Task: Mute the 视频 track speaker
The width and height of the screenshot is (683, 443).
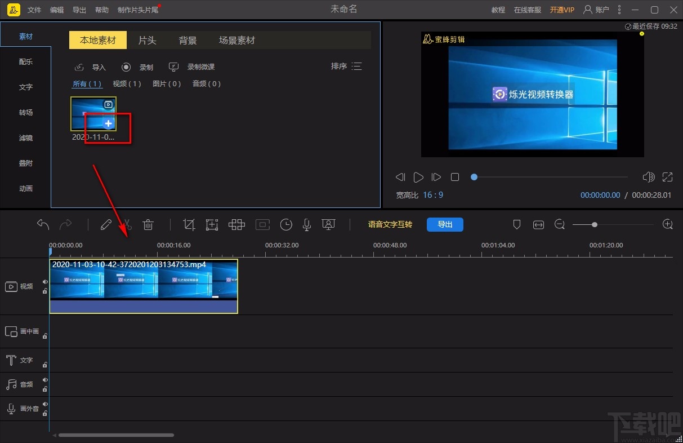Action: [45, 282]
